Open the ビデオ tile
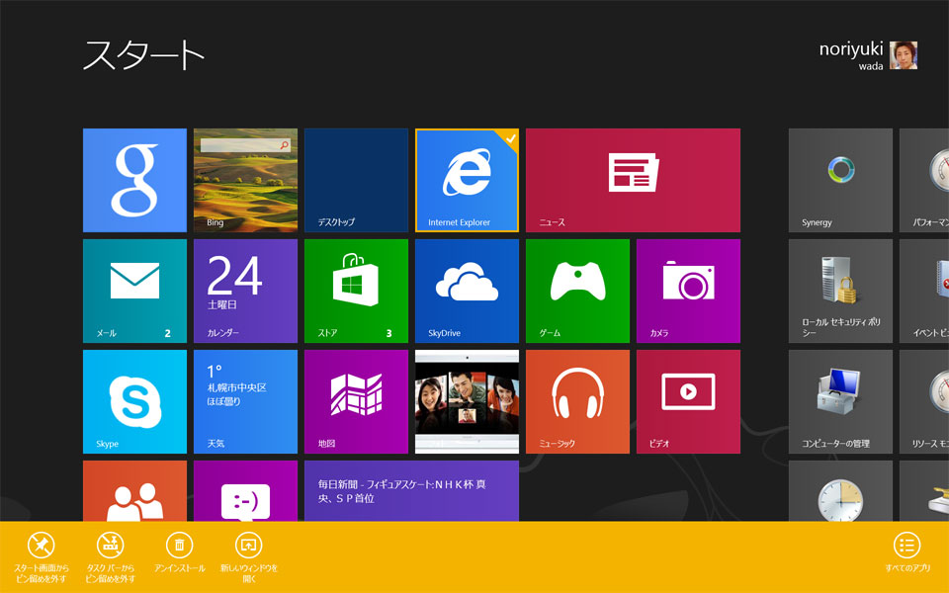This screenshot has width=949, height=593. [689, 402]
